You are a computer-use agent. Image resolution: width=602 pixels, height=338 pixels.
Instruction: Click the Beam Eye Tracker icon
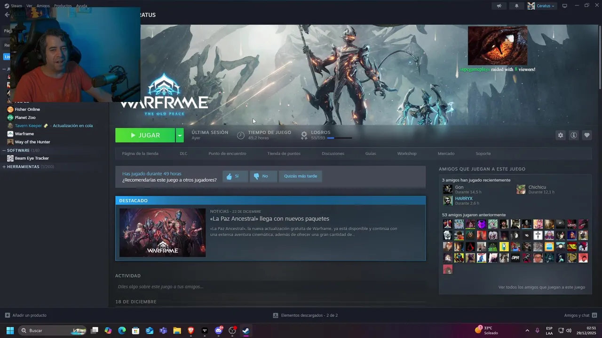pyautogui.click(x=10, y=158)
